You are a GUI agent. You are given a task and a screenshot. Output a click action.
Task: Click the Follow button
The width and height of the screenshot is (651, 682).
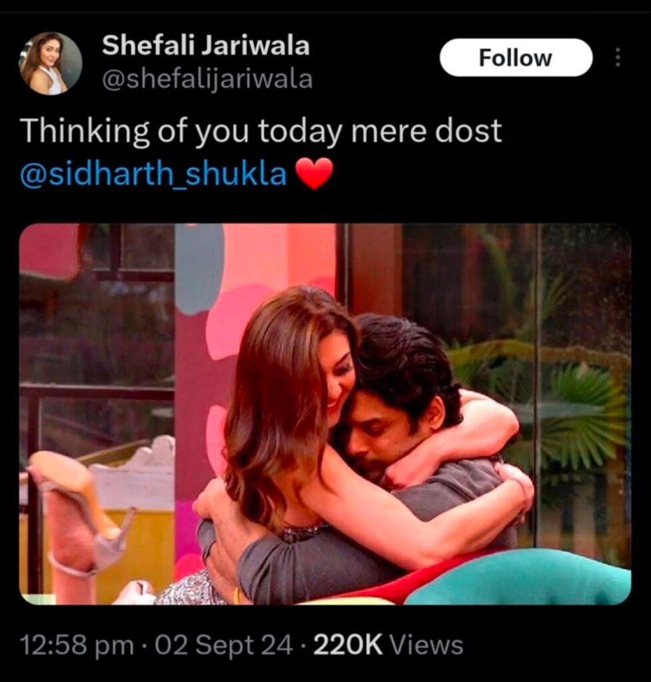pyautogui.click(x=516, y=57)
